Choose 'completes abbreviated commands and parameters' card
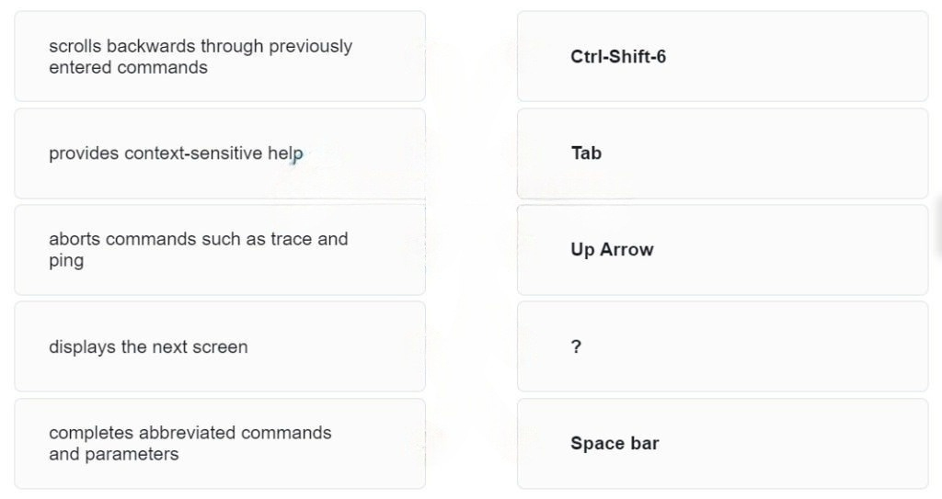Screen dimensions: 942x499 coord(220,443)
